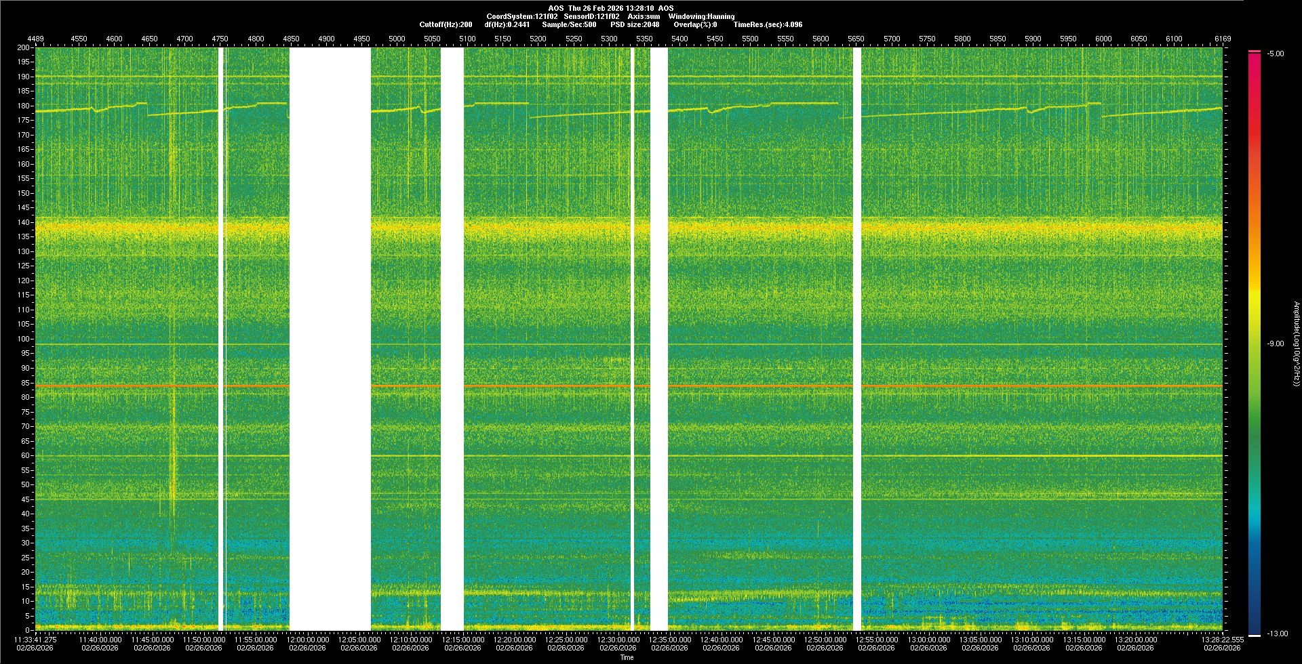
Task: Click the "Time" axis title at bottom
Action: tap(627, 657)
